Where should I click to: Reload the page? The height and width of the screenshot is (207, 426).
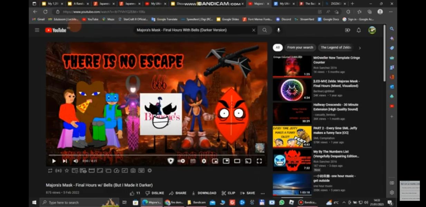(x=45, y=11)
